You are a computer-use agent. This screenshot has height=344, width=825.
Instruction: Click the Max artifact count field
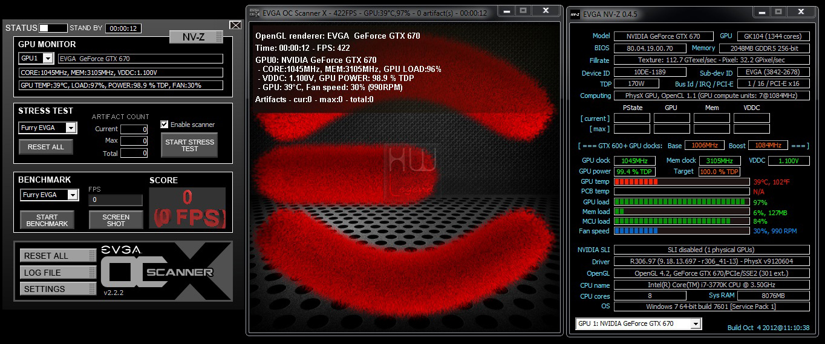[x=134, y=141]
